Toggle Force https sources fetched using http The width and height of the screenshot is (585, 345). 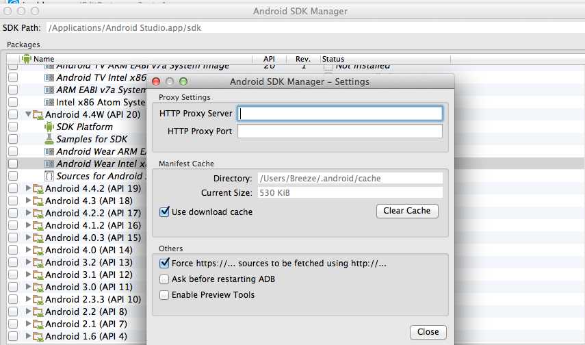164,264
